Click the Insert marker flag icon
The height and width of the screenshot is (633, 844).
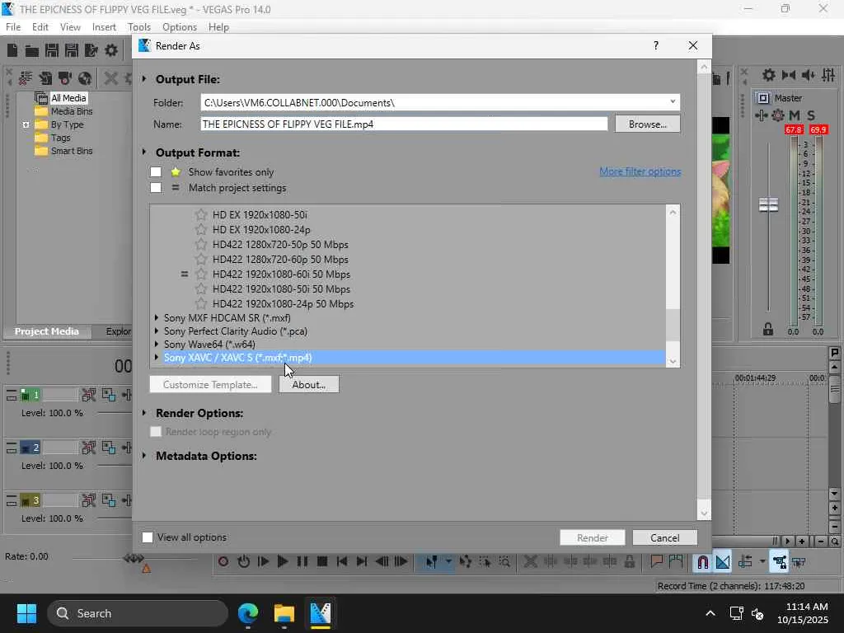coord(656,561)
